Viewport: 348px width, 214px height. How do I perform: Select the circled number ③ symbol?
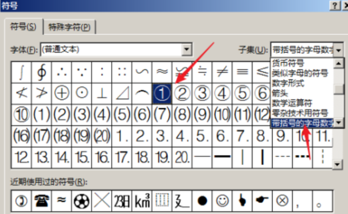point(202,93)
